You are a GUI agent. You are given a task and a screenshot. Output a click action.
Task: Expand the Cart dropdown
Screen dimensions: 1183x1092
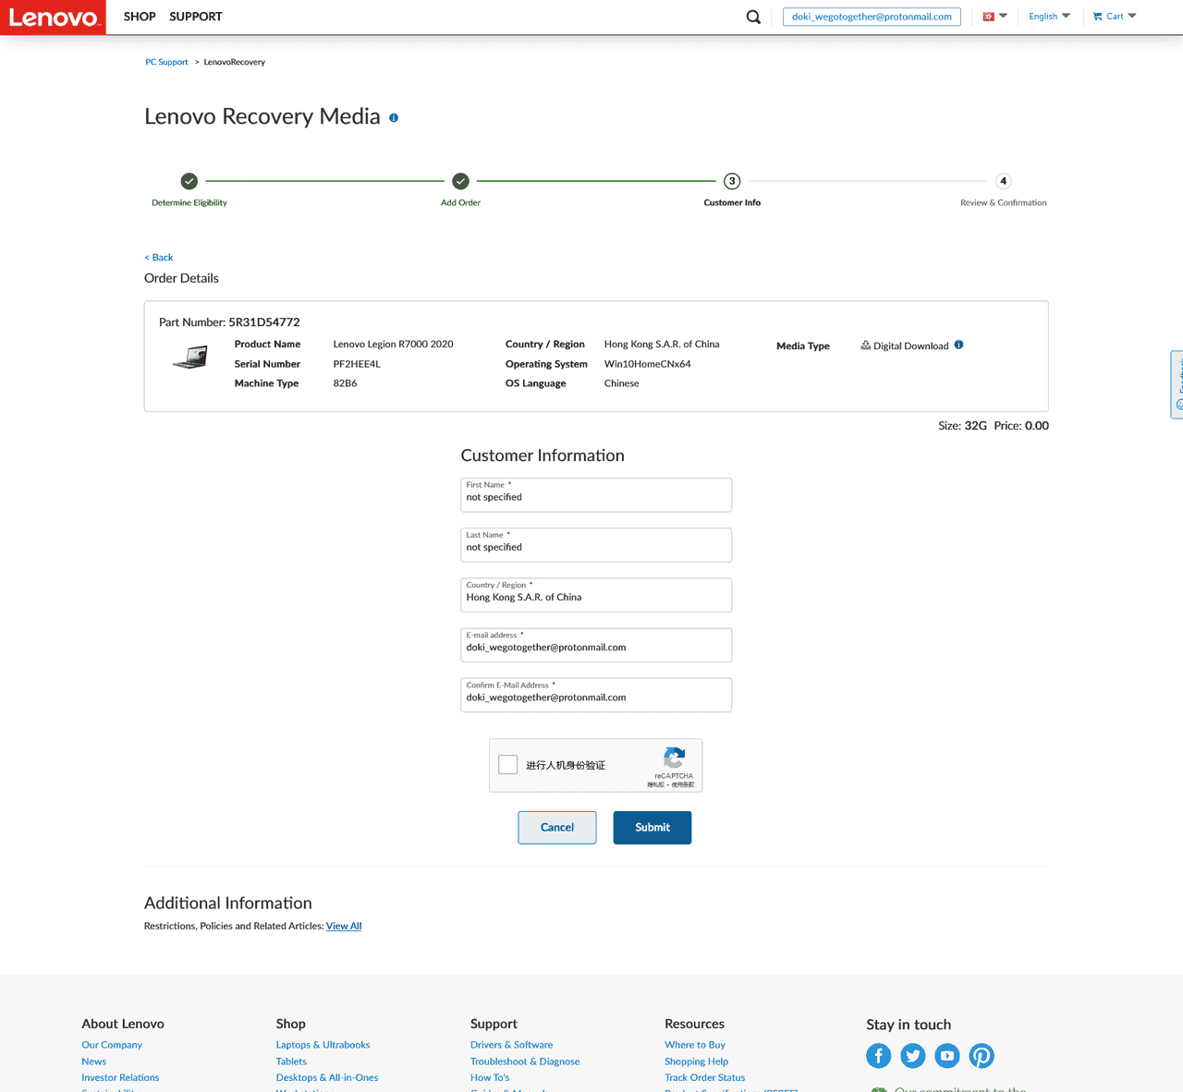click(1114, 17)
